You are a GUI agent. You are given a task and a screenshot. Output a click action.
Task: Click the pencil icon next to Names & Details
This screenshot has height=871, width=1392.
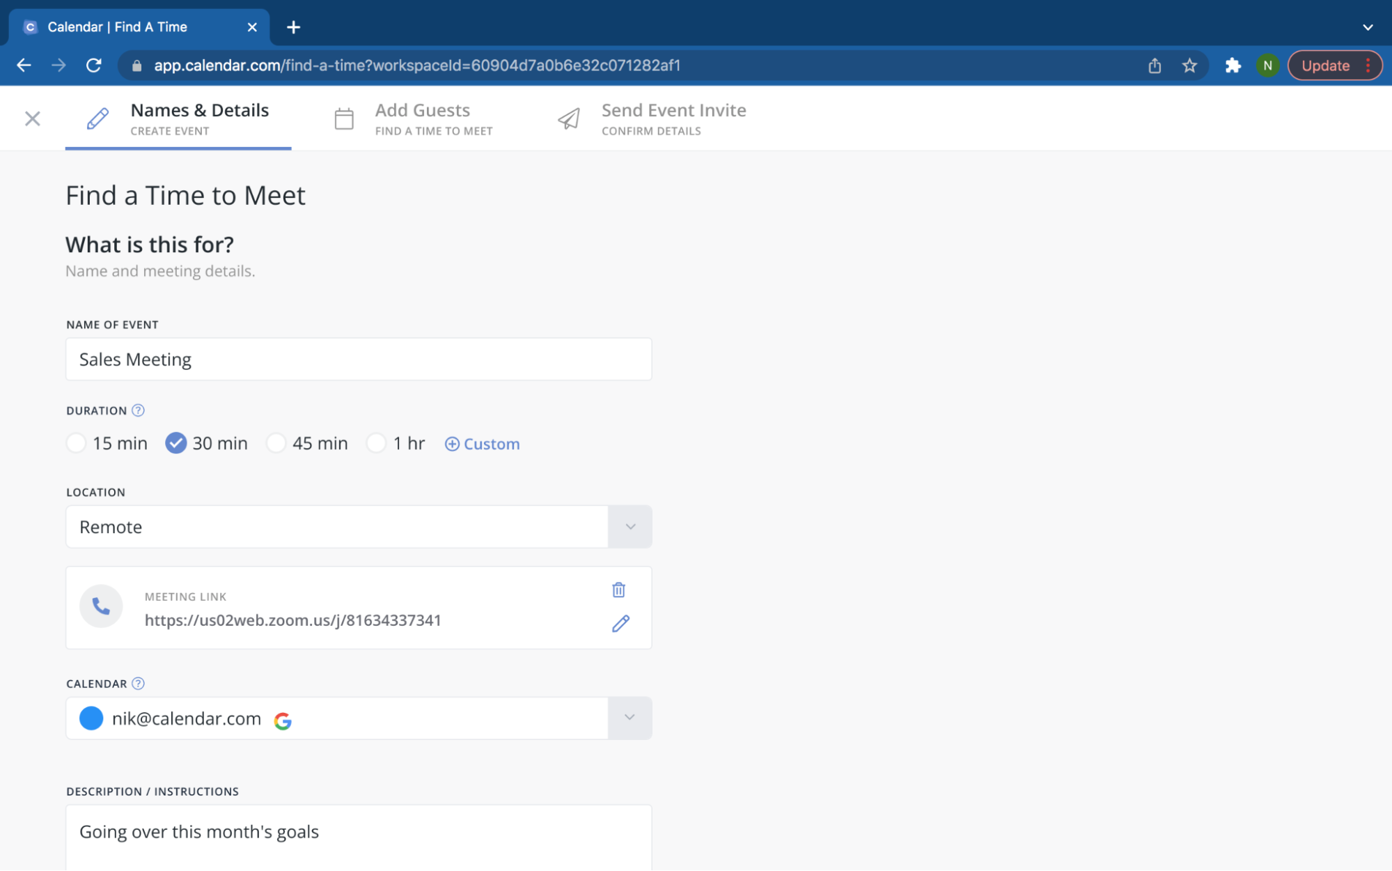point(96,117)
